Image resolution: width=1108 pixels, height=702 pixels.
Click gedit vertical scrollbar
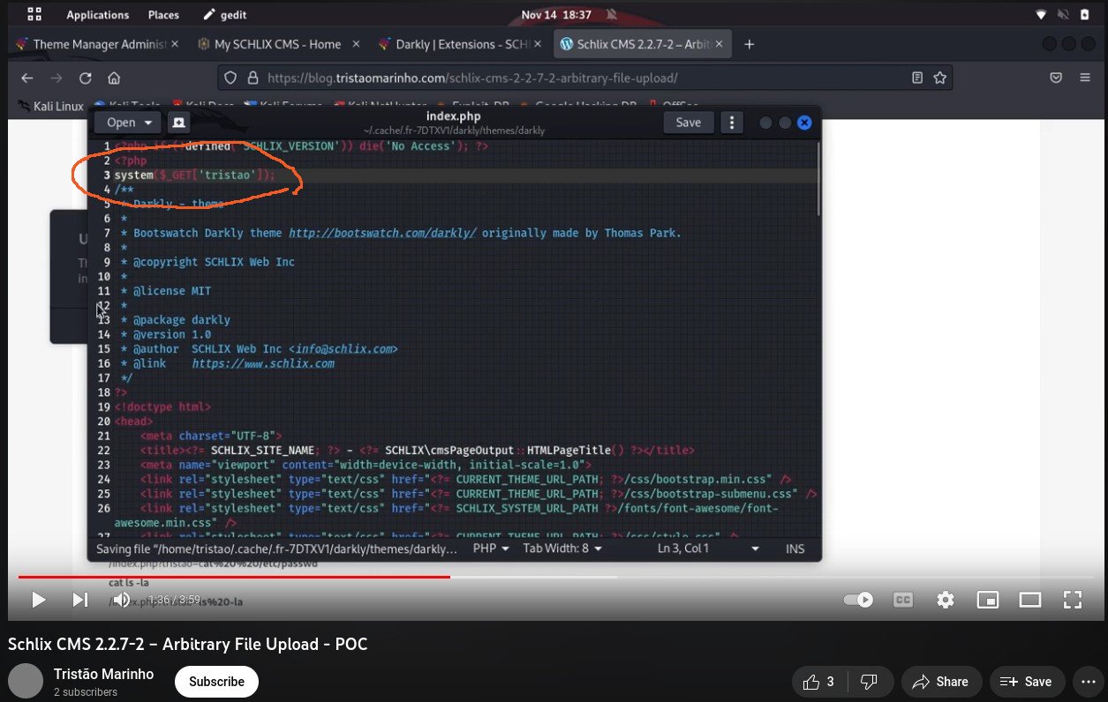tap(818, 176)
